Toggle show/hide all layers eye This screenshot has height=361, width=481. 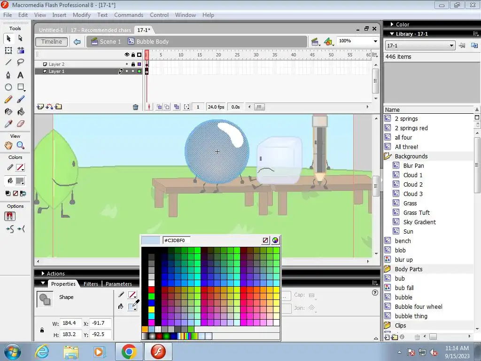[x=127, y=55]
